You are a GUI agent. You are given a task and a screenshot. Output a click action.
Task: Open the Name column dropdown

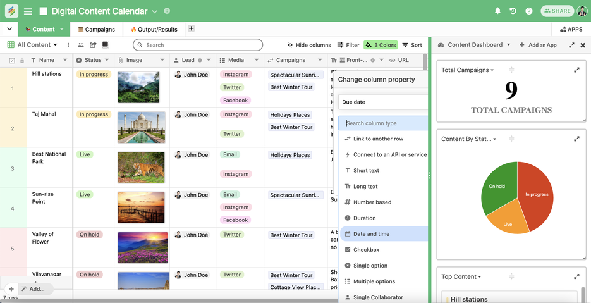[x=65, y=60]
